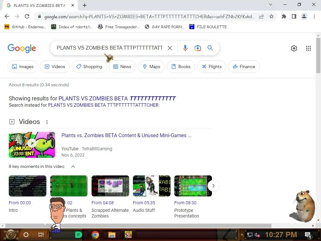Image resolution: width=321 pixels, height=241 pixels.
Task: Open the notification center icon
Action: click(x=308, y=235)
